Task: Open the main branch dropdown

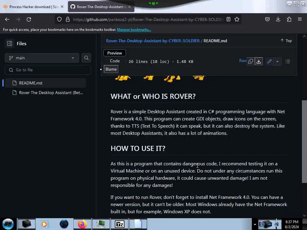Action: point(42,58)
